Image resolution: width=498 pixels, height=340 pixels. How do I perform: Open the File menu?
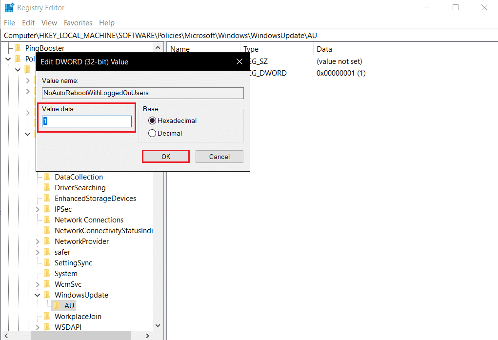tap(9, 22)
